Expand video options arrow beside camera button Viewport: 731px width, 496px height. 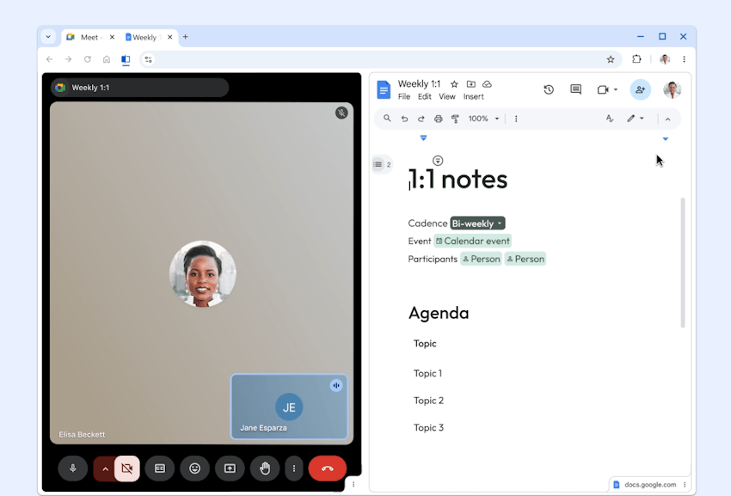click(x=105, y=468)
